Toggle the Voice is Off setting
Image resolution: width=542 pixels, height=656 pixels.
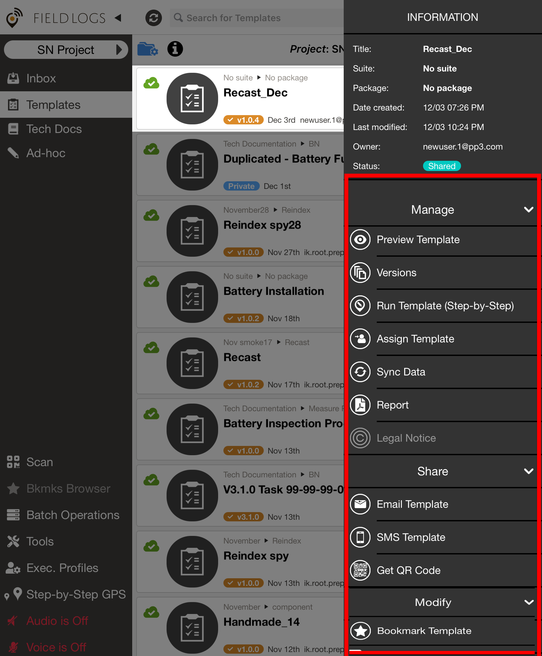click(56, 647)
